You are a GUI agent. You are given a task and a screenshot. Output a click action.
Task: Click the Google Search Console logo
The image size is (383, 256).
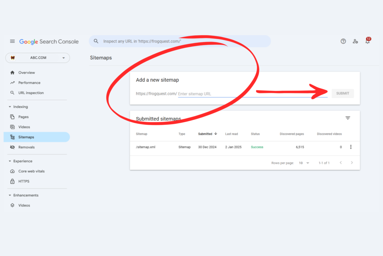[x=49, y=42]
